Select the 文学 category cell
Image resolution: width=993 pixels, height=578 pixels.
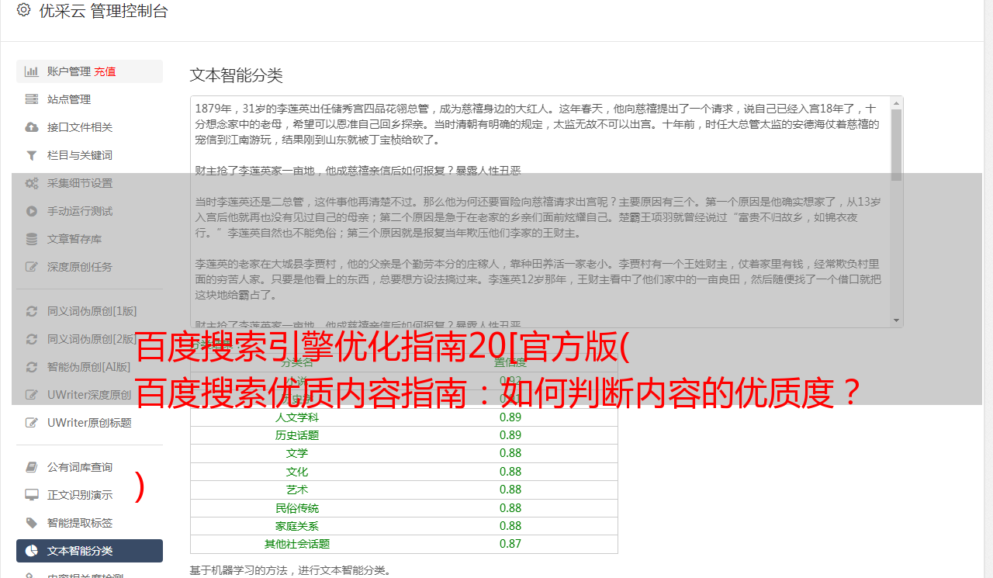(x=297, y=453)
